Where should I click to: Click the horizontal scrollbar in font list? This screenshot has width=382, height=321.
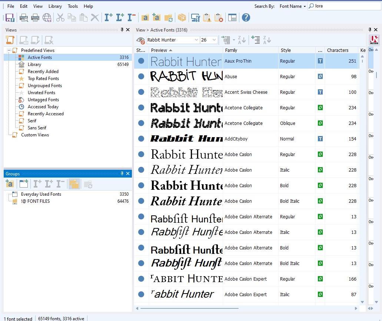click(x=189, y=308)
